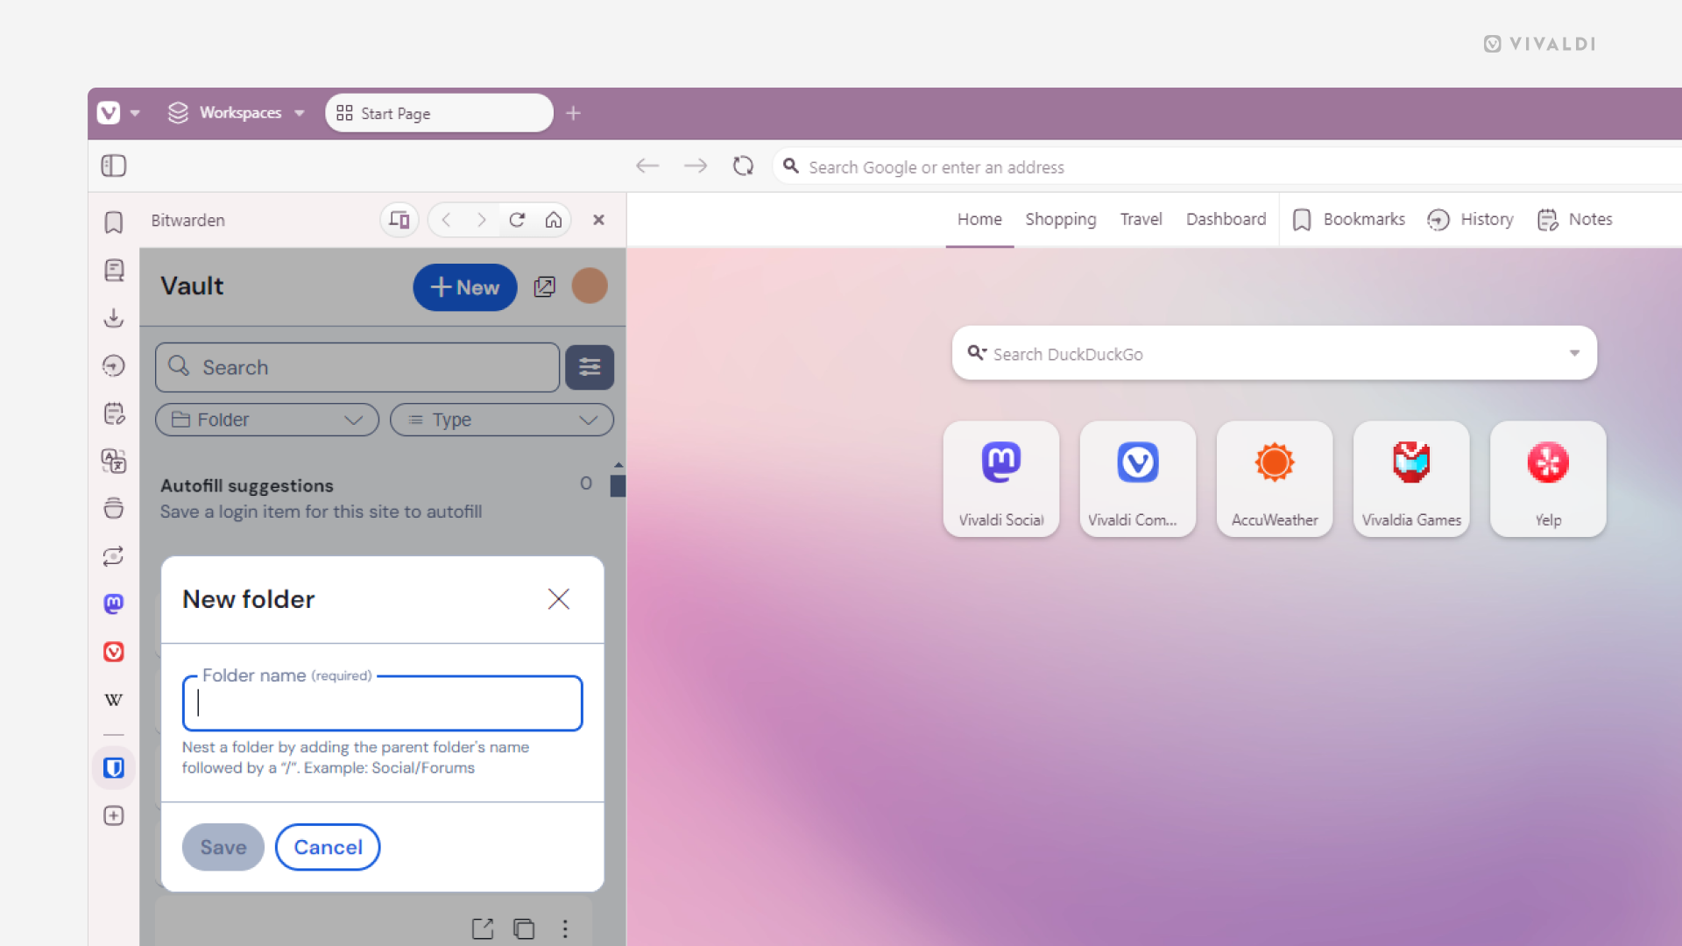Expand the DuckDuckGo search history dropdown
Screen dimensions: 1682x946
[1574, 354]
